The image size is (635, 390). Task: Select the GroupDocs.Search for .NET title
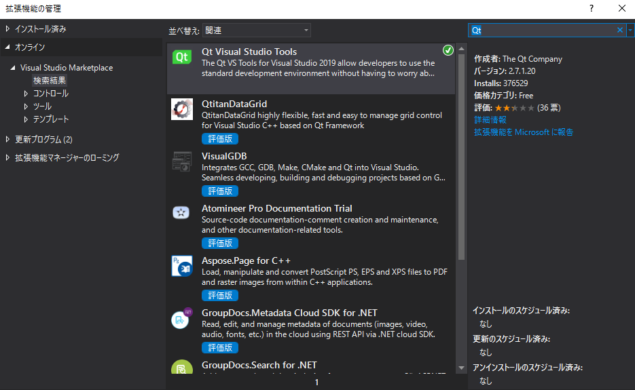pyautogui.click(x=259, y=365)
